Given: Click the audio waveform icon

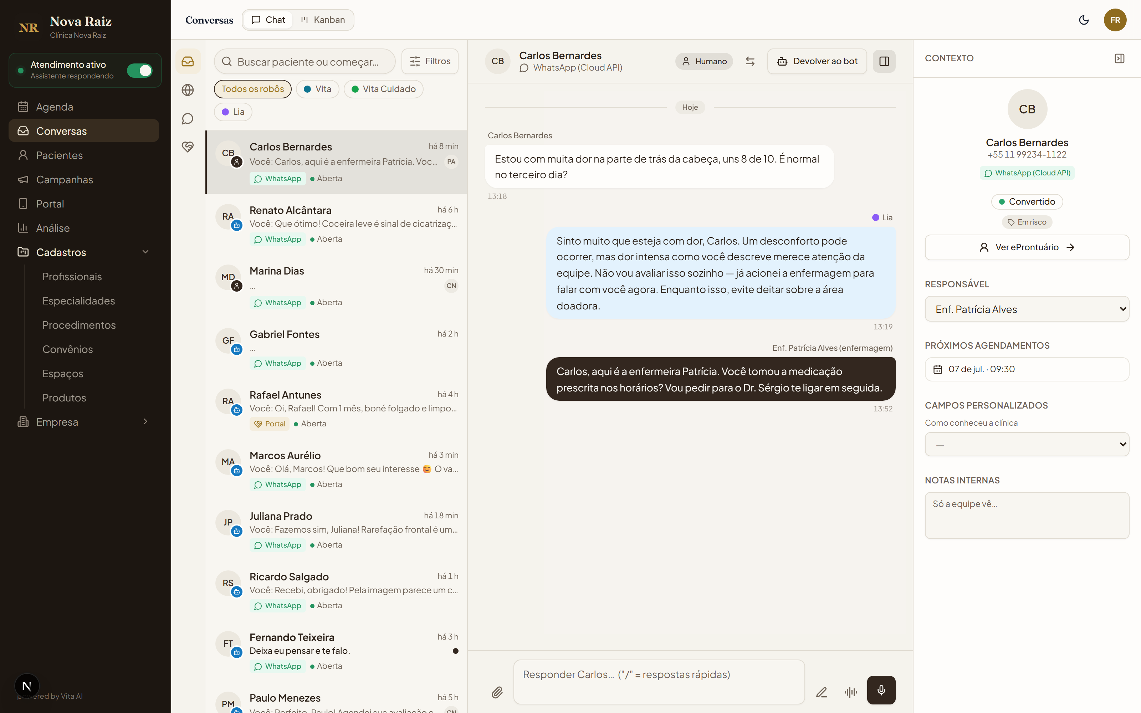Looking at the screenshot, I should click(x=850, y=692).
